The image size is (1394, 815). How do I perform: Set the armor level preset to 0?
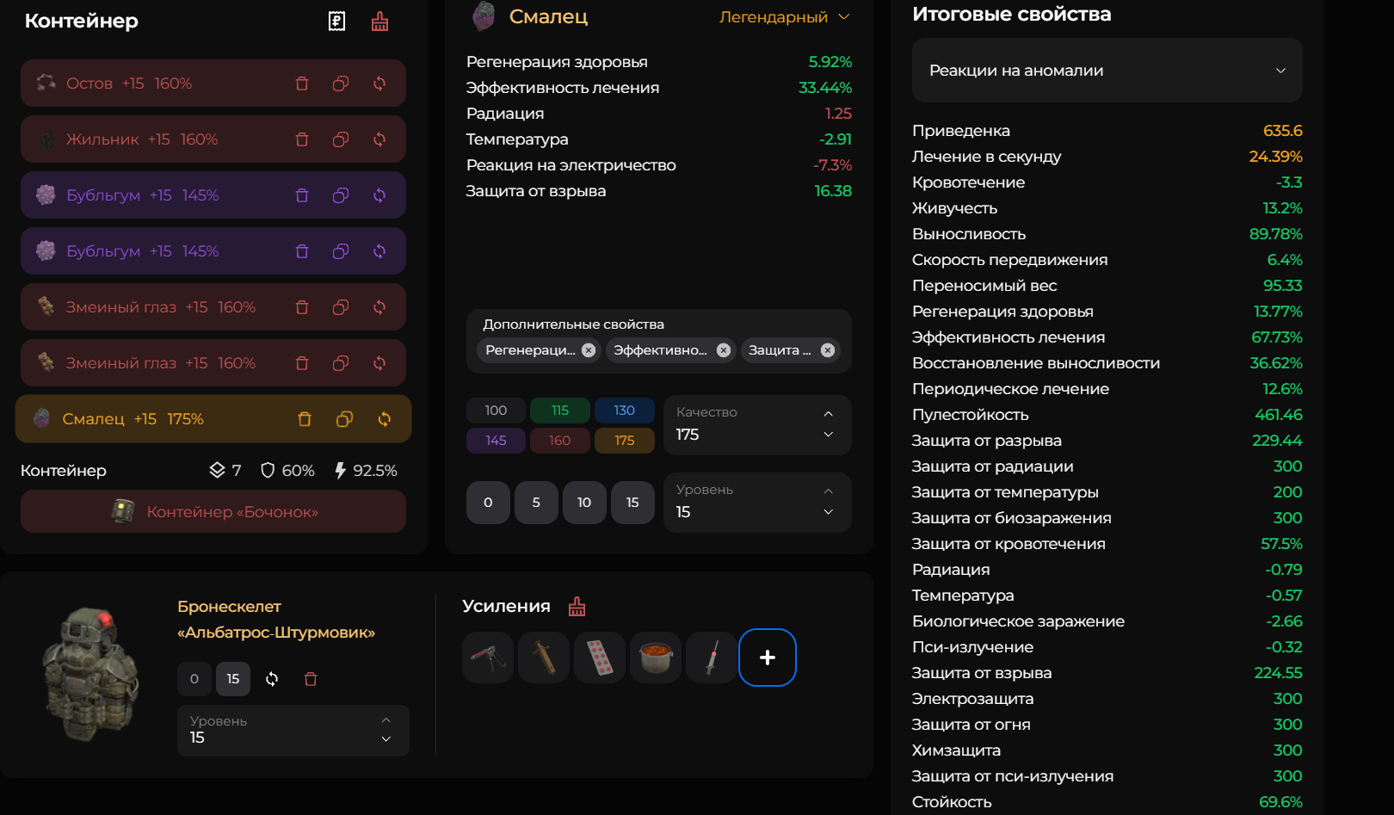pos(194,679)
